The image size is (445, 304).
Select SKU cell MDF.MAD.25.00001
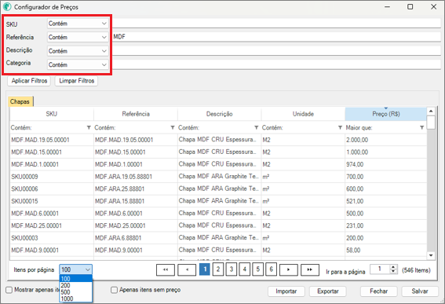point(52,225)
